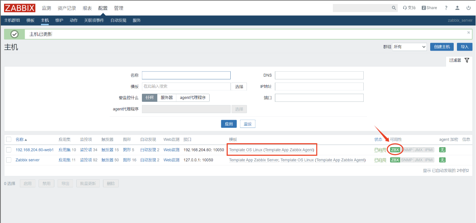Click JMX badge for 192.168.204.60-web1
Screen dimensions: 476x223
click(418, 150)
